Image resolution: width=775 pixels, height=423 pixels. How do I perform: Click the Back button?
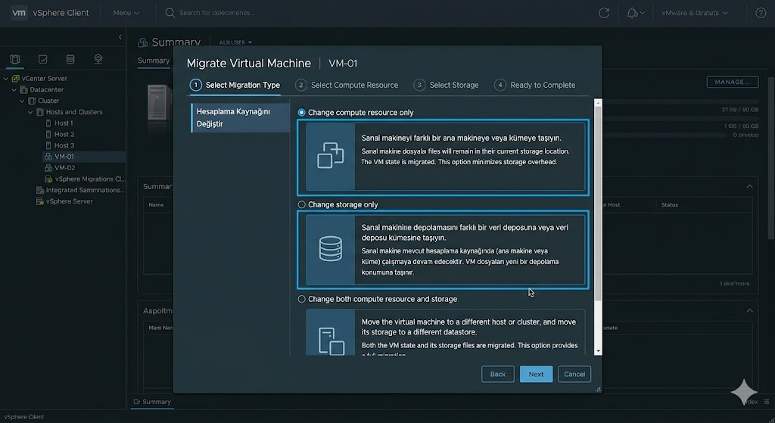498,374
